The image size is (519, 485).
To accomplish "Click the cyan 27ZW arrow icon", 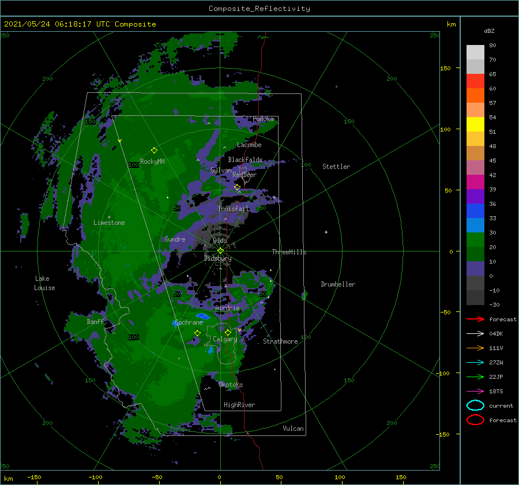I will coord(475,363).
